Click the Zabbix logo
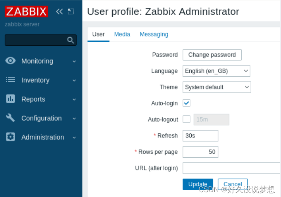 click(26, 12)
